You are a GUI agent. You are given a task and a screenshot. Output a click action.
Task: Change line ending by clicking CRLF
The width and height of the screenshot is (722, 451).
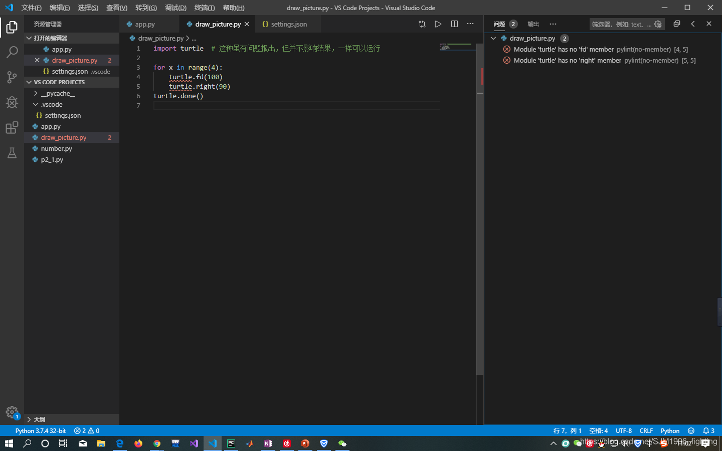pyautogui.click(x=646, y=430)
